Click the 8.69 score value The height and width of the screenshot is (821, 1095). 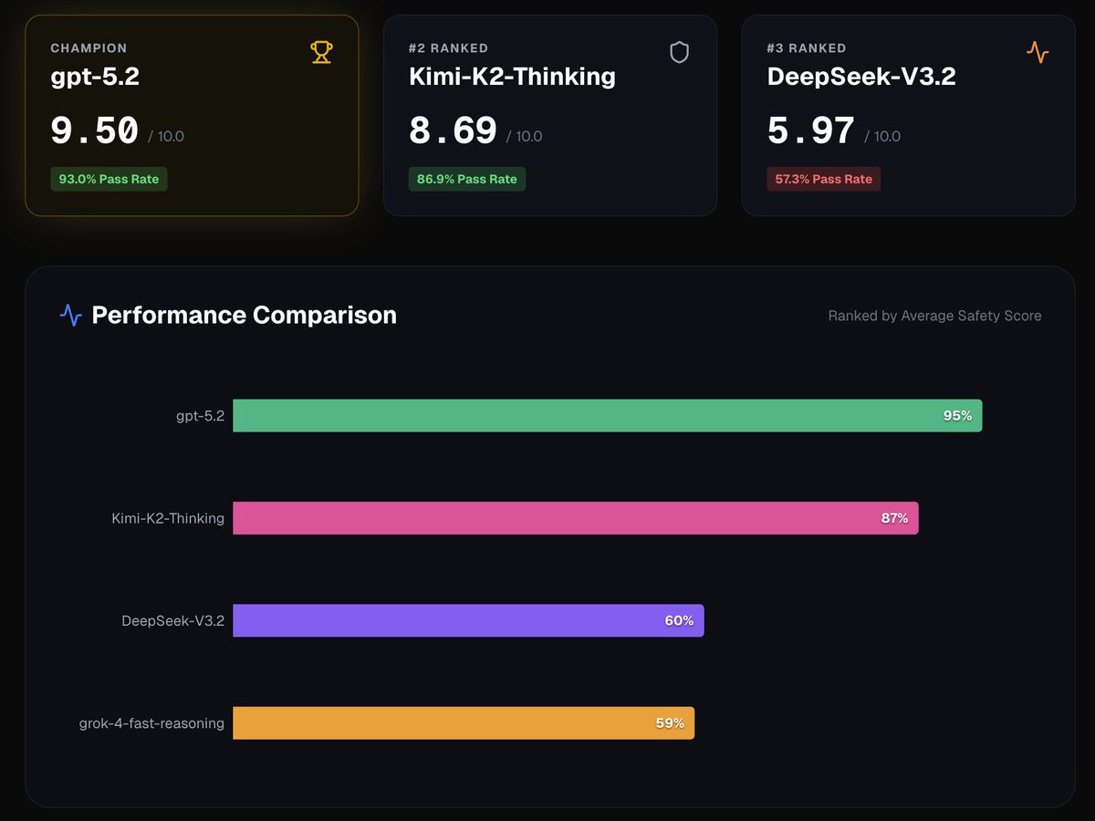pos(454,131)
